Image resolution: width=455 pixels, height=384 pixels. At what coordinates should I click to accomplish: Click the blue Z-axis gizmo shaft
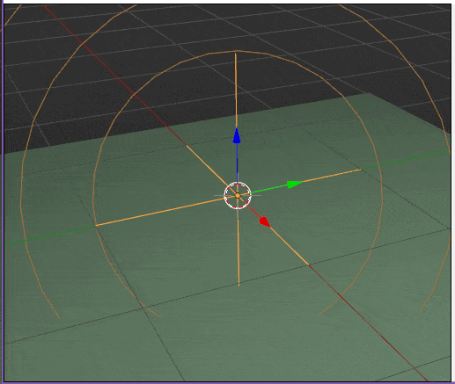click(237, 163)
